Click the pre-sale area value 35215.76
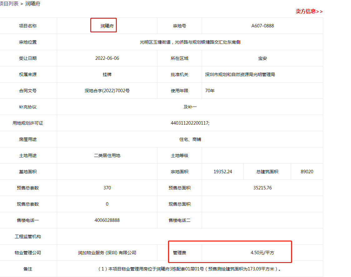Screen dimensions: 351x277 pyautogui.click(x=262, y=188)
